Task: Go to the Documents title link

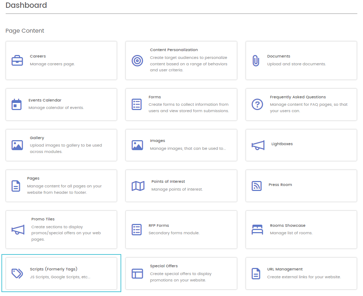Action: (279, 56)
